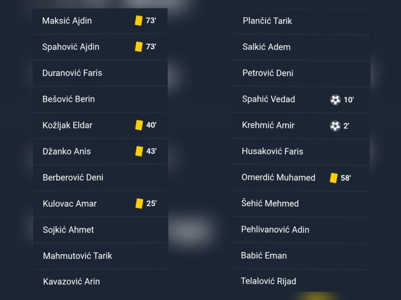The height and width of the screenshot is (300, 401).
Task: Click on Kavazović Arin name
Action: click(x=71, y=281)
